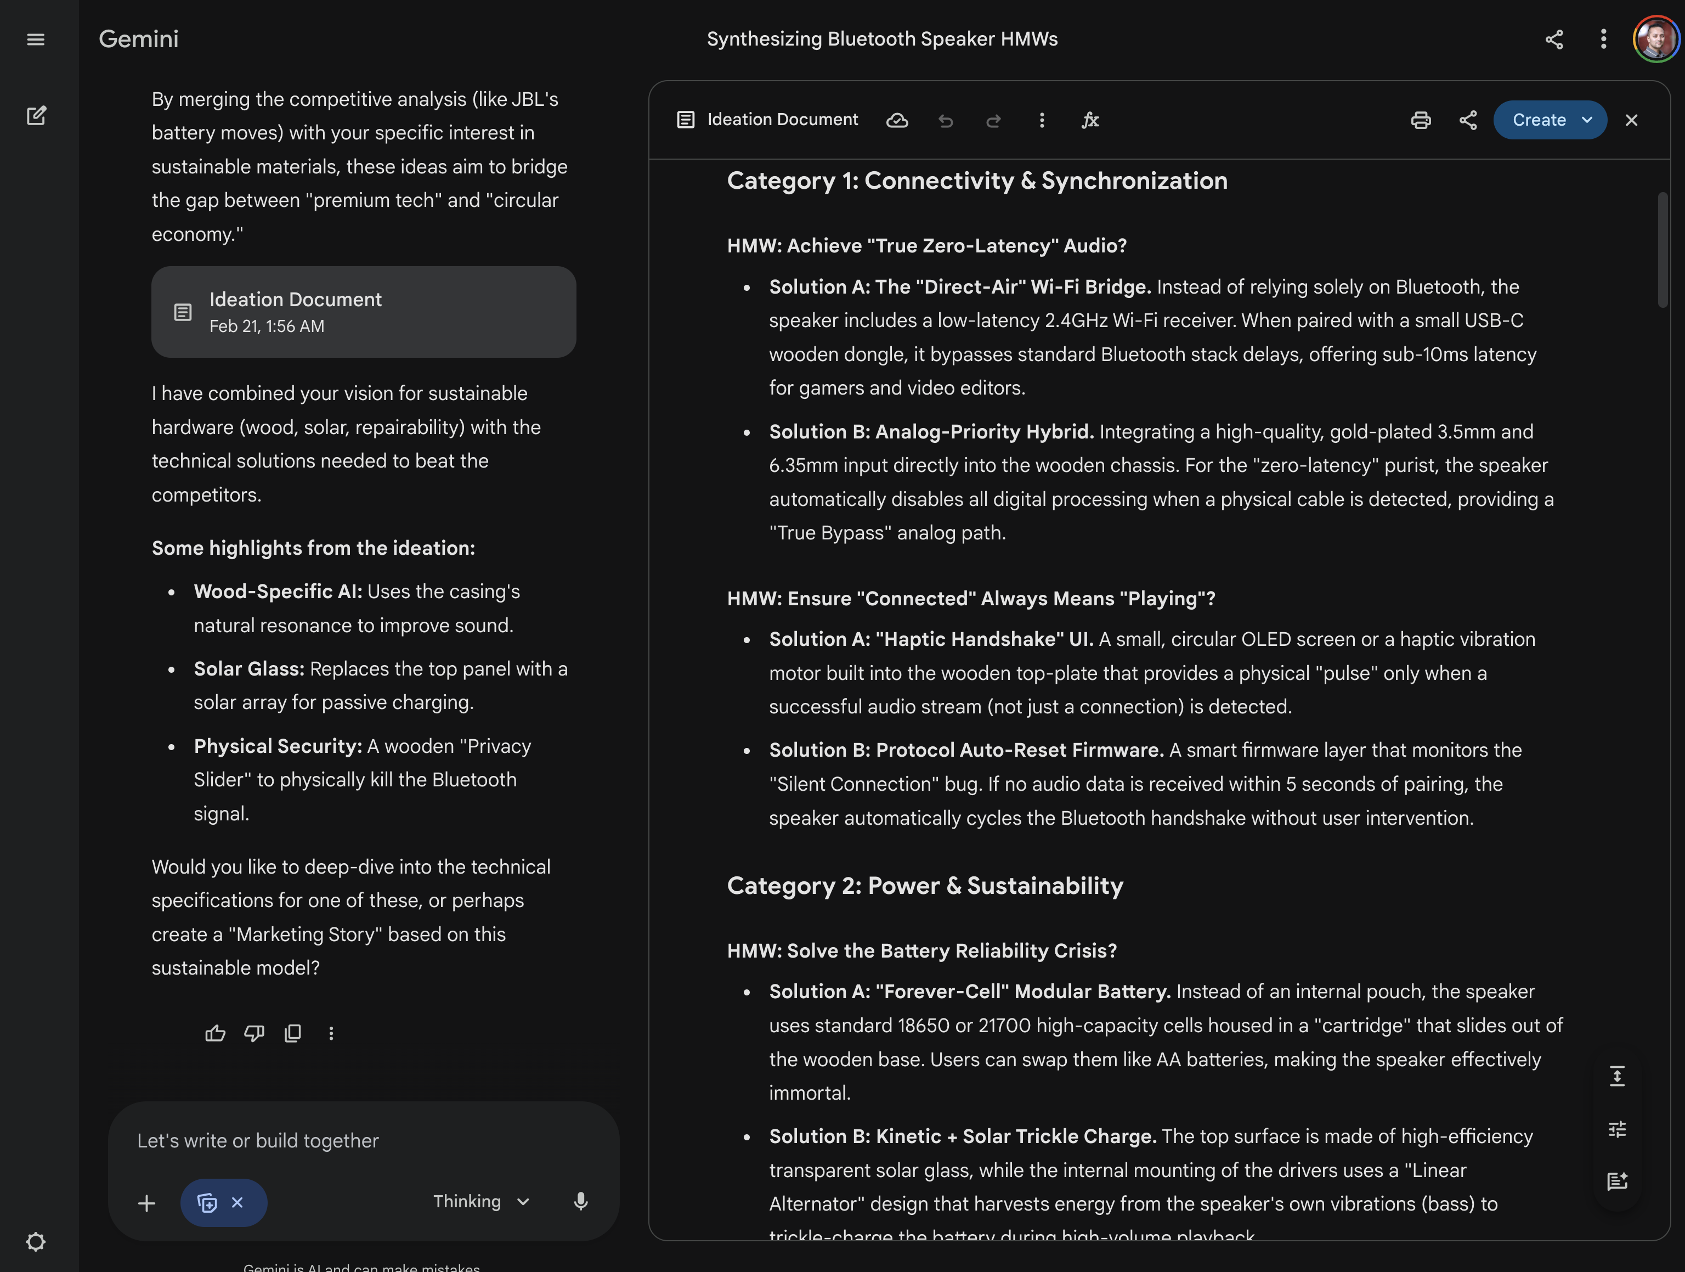Click the prompt input field
This screenshot has height=1272, width=1685.
(x=363, y=1141)
